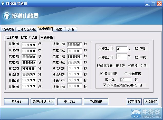Image resolution: width=163 pixels, height=120 pixels.
Task: Open the 软件说明 tab
Action: click(x=8, y=29)
